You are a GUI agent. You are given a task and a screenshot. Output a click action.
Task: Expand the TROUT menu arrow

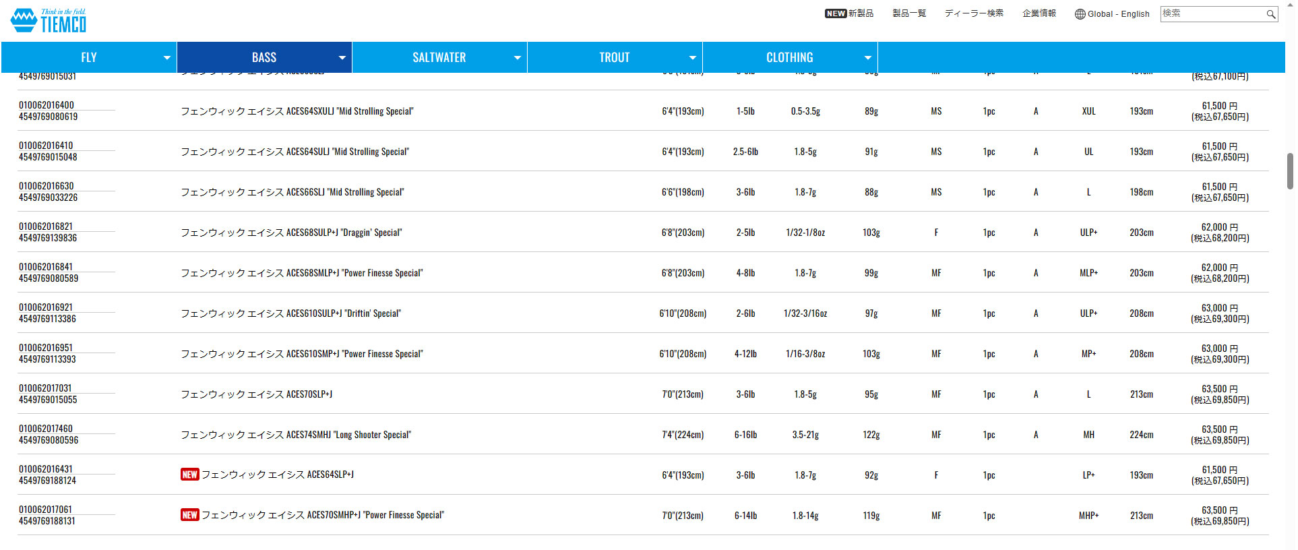[692, 58]
